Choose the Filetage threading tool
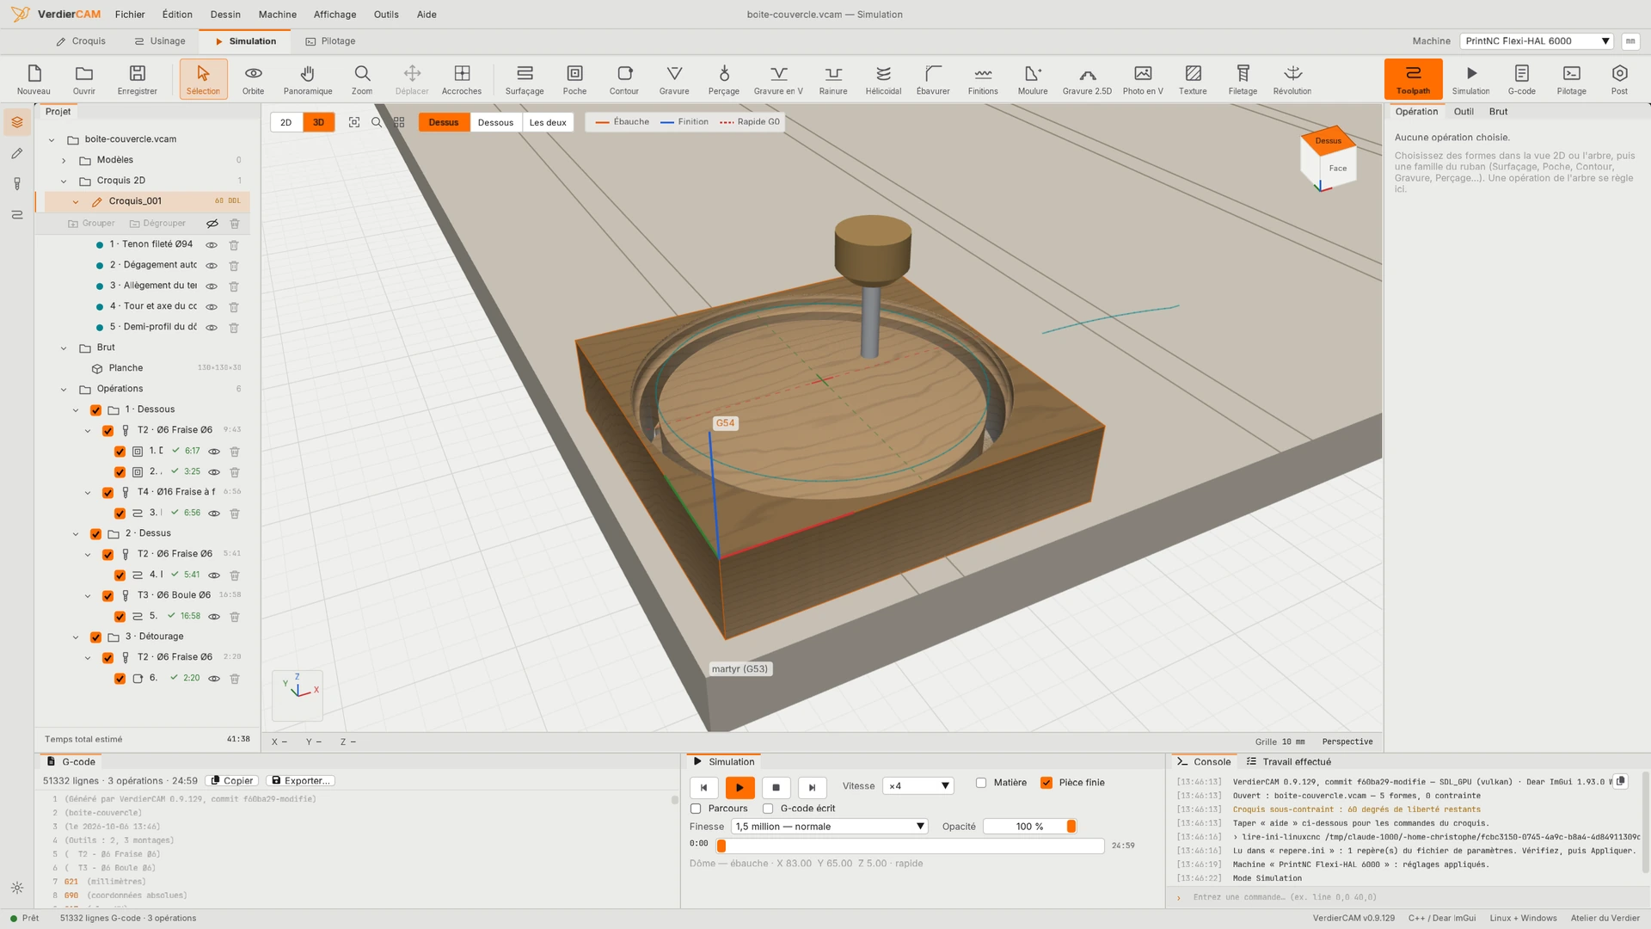The image size is (1651, 929). pos(1243,79)
